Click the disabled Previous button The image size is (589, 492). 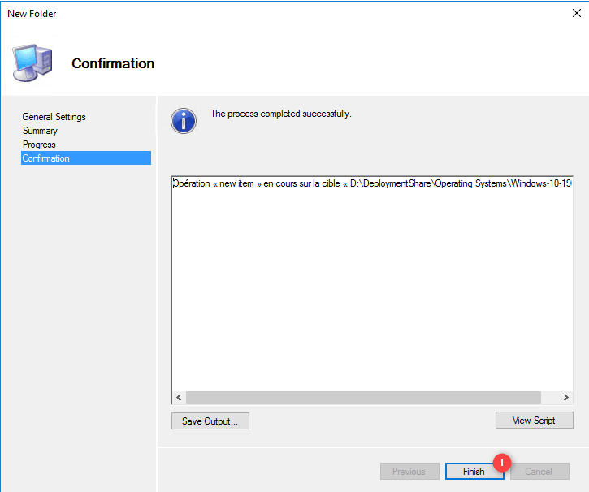tap(409, 472)
